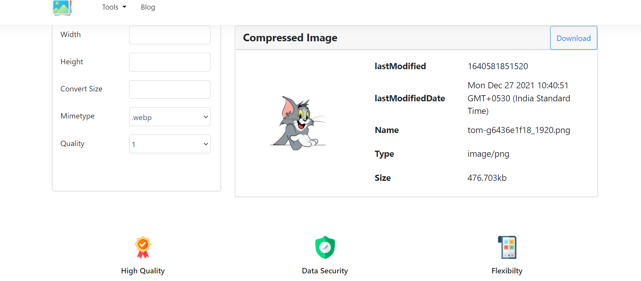This screenshot has width=641, height=281.
Task: Click the Data Security shield icon
Action: pyautogui.click(x=325, y=247)
